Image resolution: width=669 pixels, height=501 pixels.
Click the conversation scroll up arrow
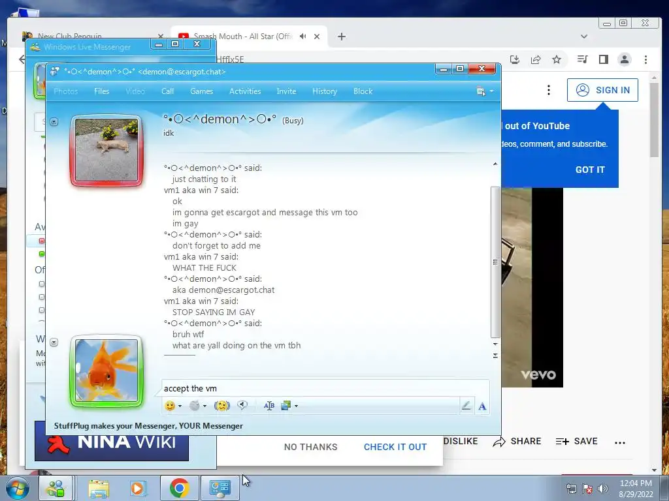coord(495,164)
